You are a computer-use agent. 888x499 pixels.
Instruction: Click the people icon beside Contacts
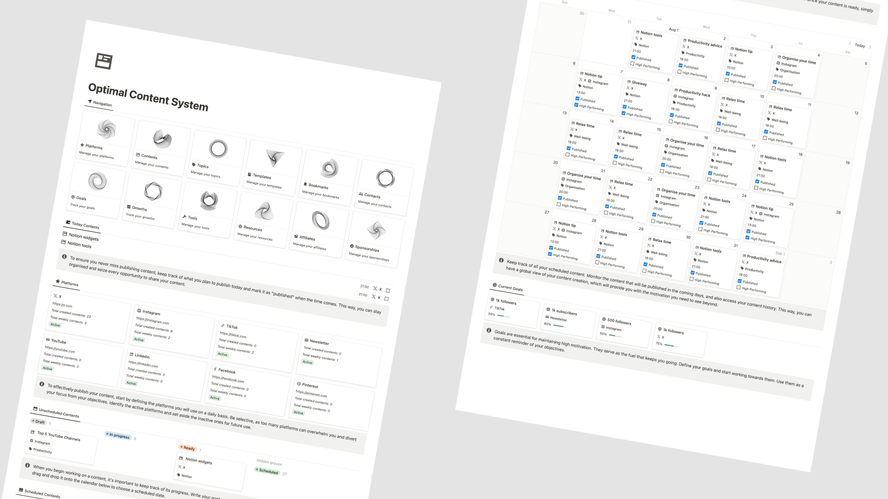click(x=361, y=194)
